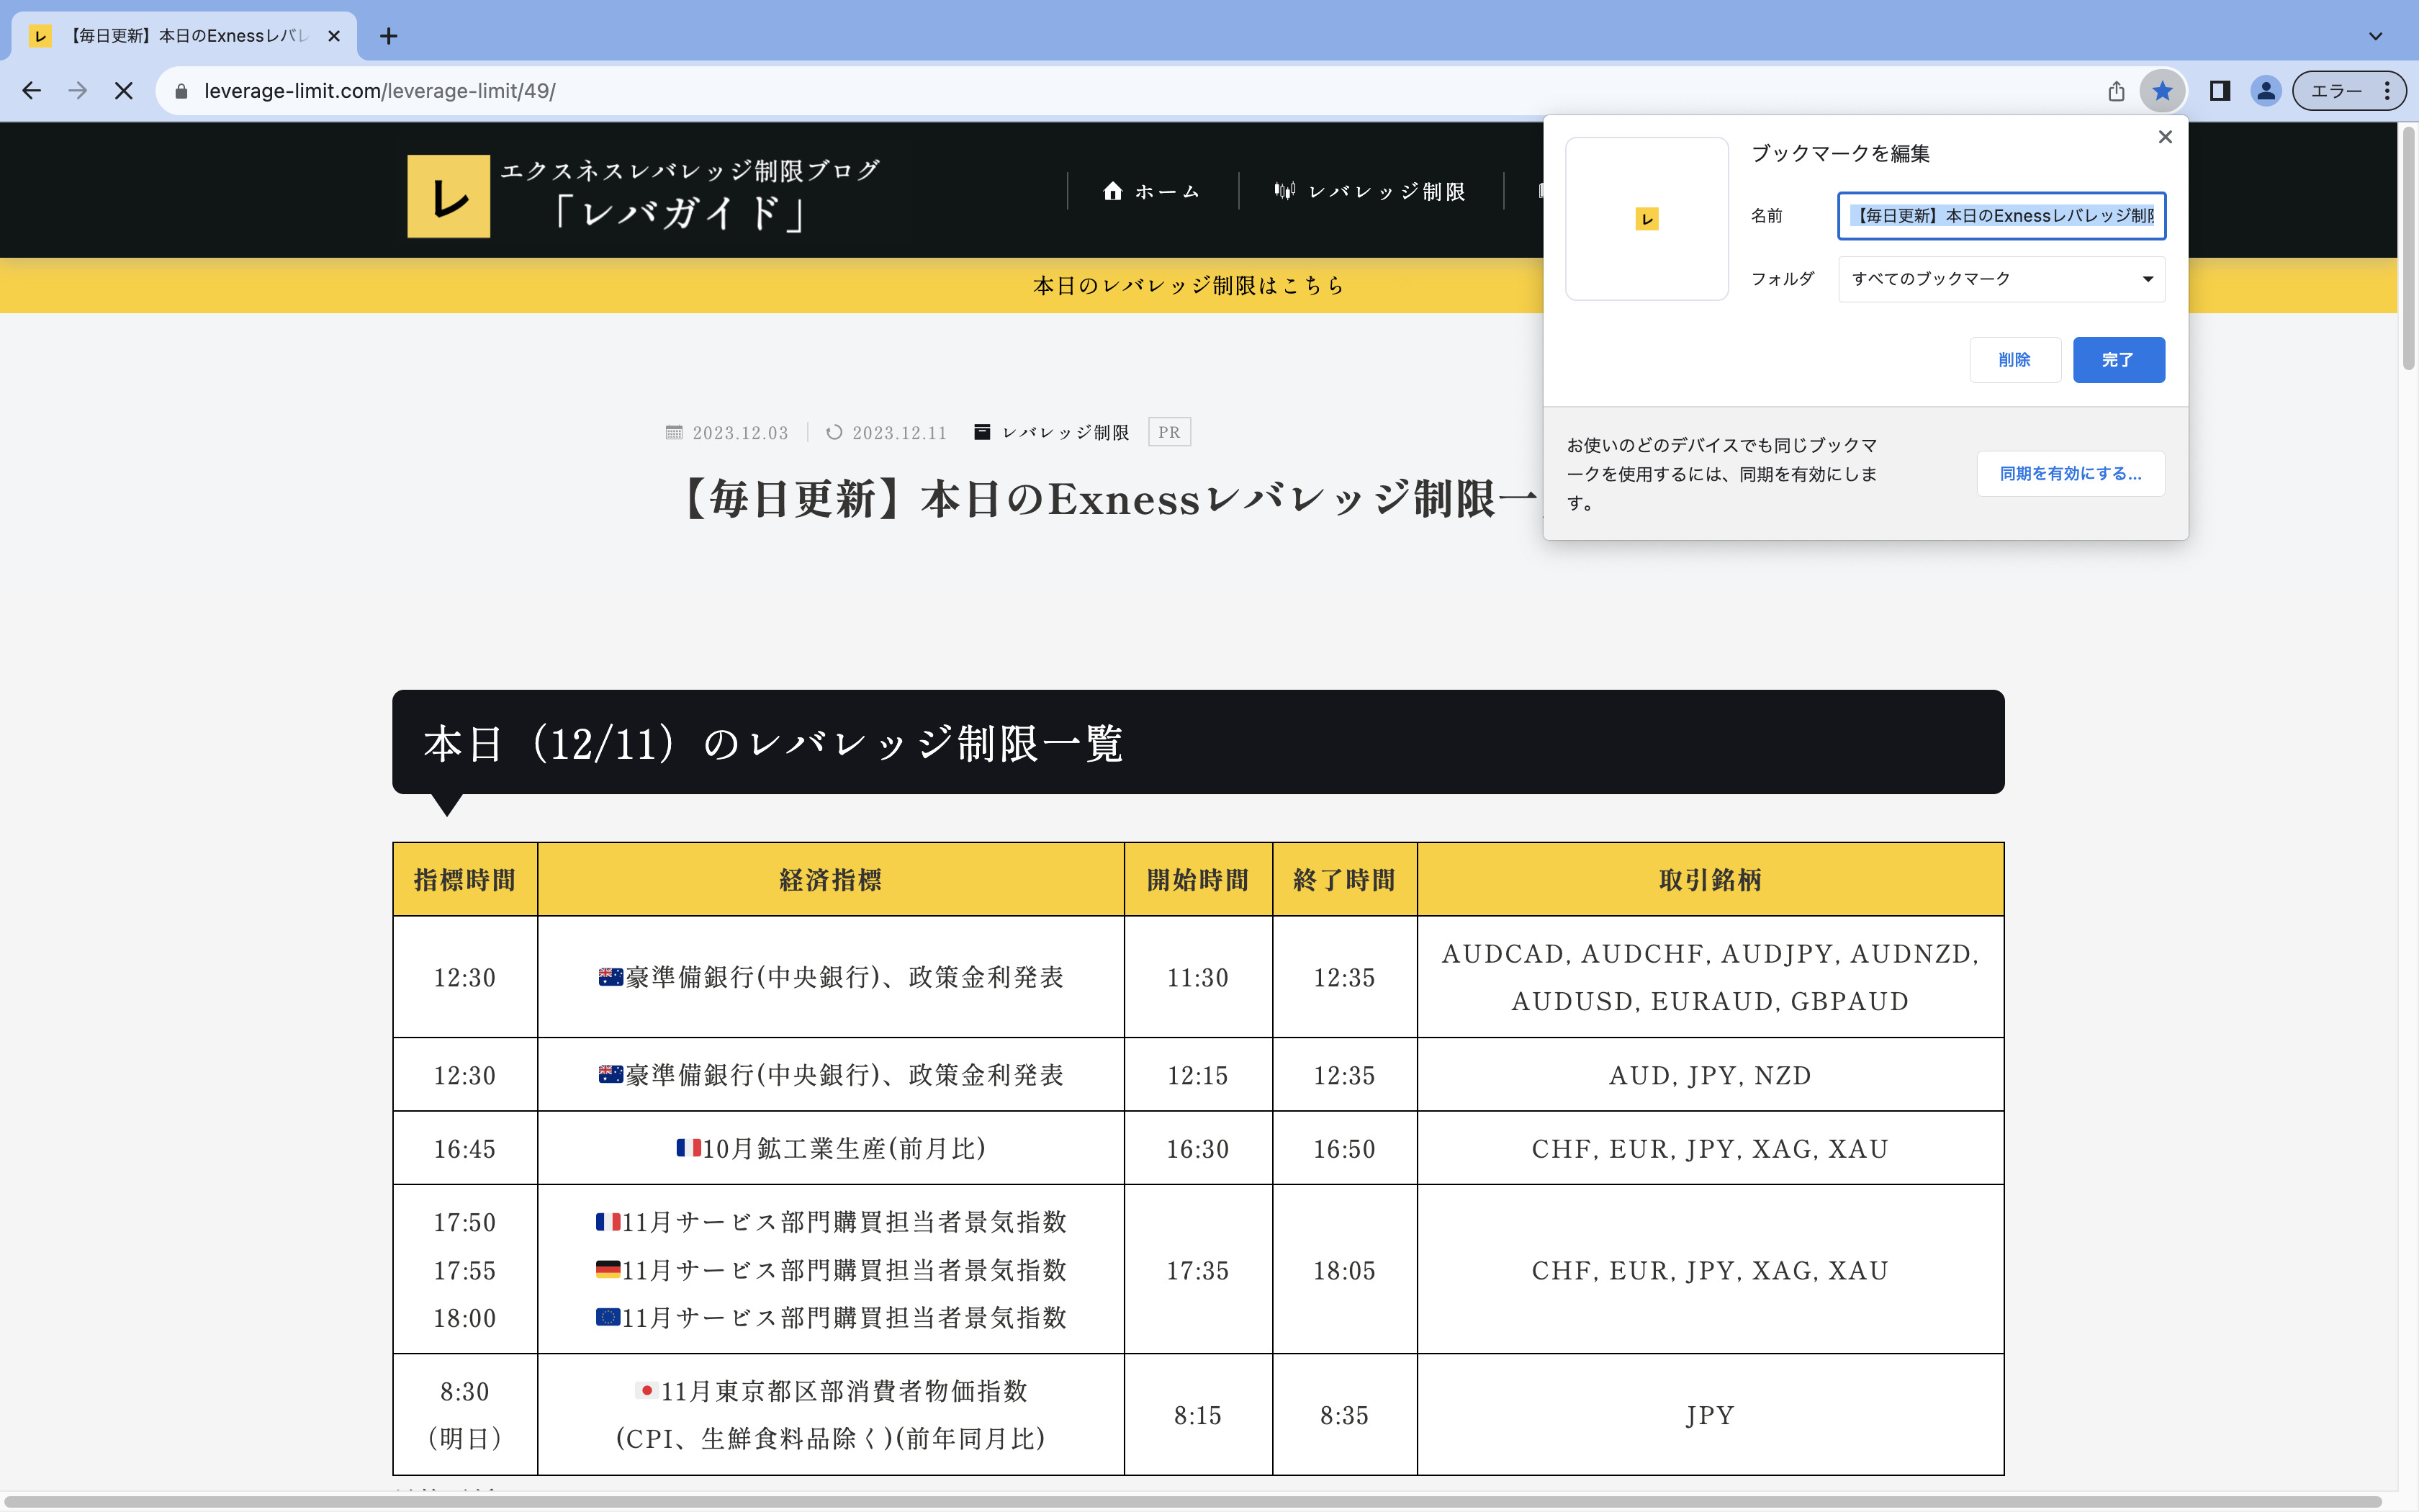Click the 完了 button
The width and height of the screenshot is (2419, 1512).
point(2118,360)
